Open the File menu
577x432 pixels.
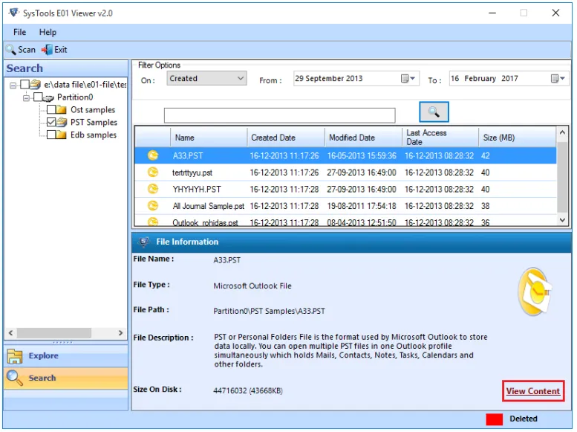(x=19, y=33)
